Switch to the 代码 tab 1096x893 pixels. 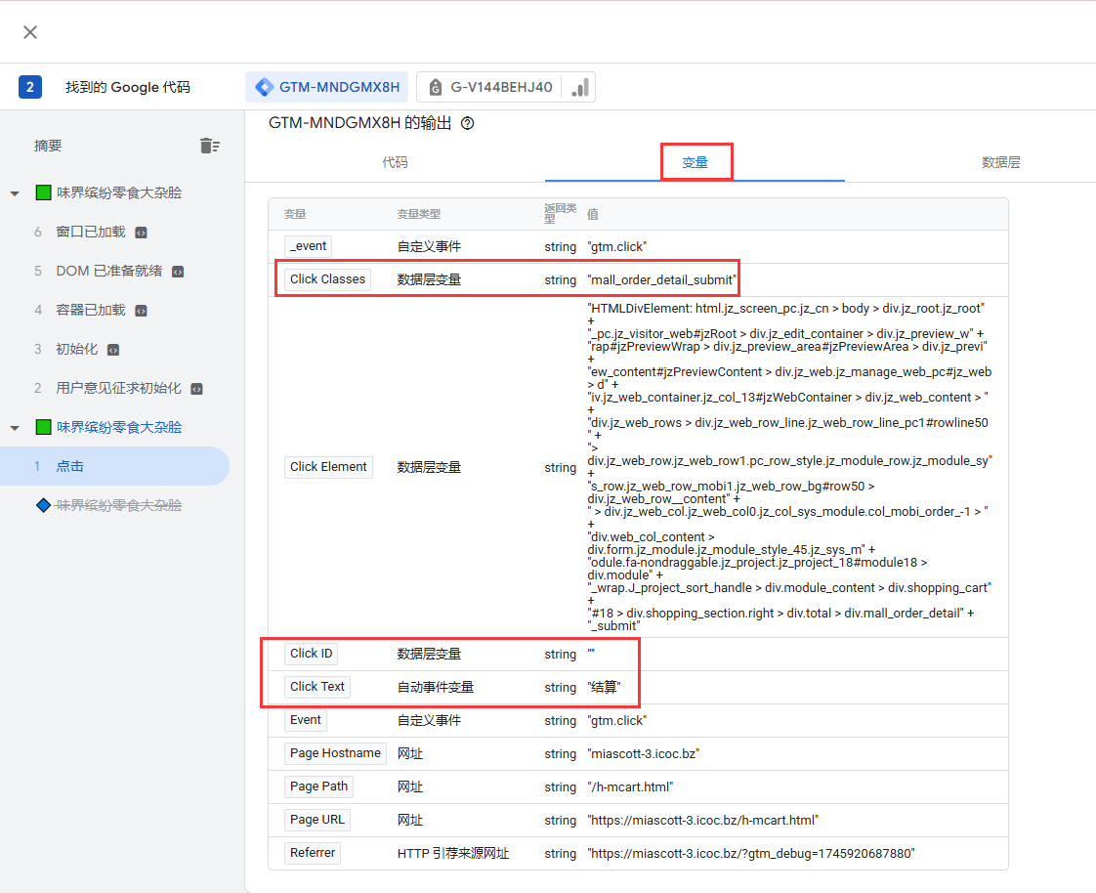tap(395, 163)
